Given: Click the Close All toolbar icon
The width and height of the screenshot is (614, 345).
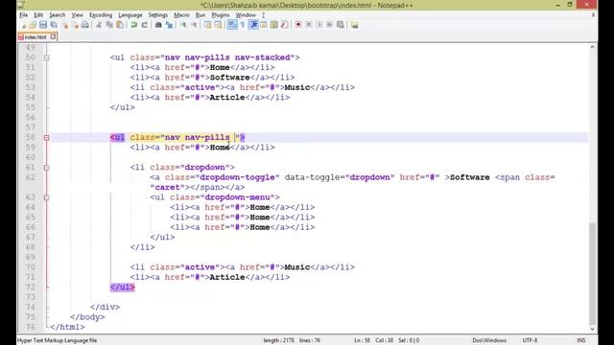Looking at the screenshot, I should (75, 25).
